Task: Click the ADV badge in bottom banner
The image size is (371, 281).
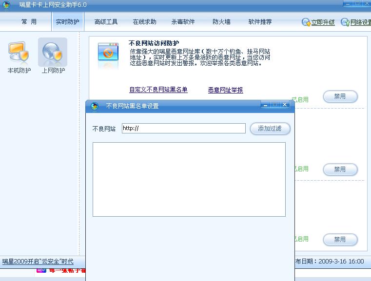Action: click(41, 270)
